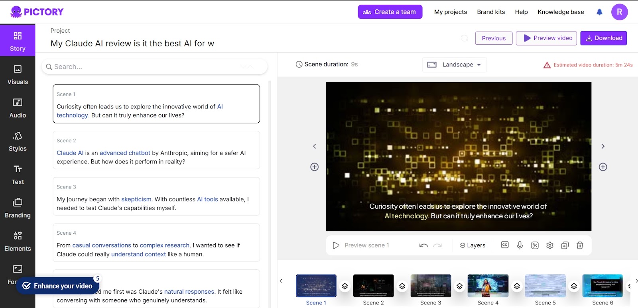Image resolution: width=638 pixels, height=308 pixels.
Task: Open the Audio sidebar tab
Action: click(x=18, y=108)
